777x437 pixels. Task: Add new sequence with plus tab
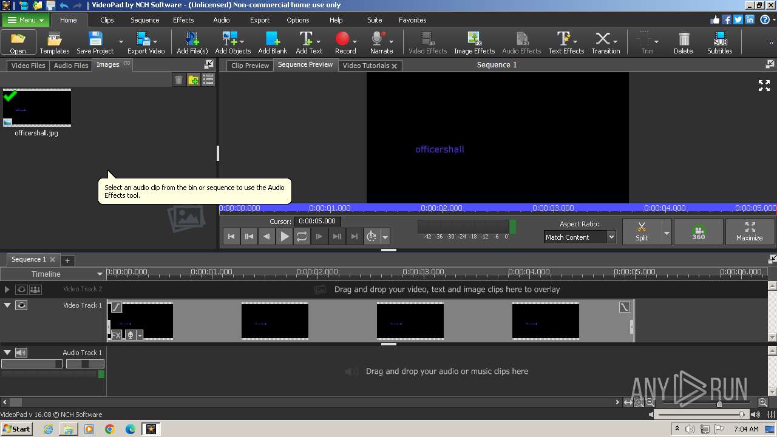tap(67, 260)
